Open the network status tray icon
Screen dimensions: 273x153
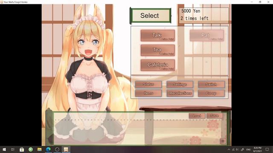[233, 150]
